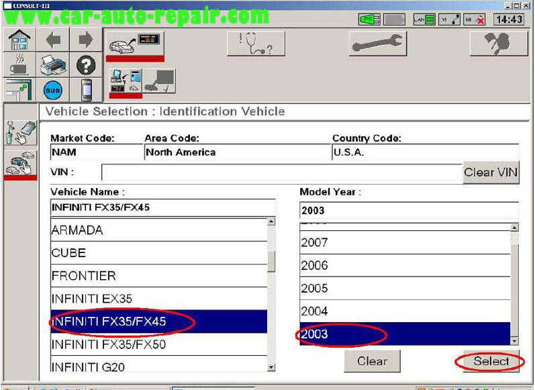This screenshot has height=390, width=535.
Task: Click the VI connection status icon
Action: click(x=449, y=19)
